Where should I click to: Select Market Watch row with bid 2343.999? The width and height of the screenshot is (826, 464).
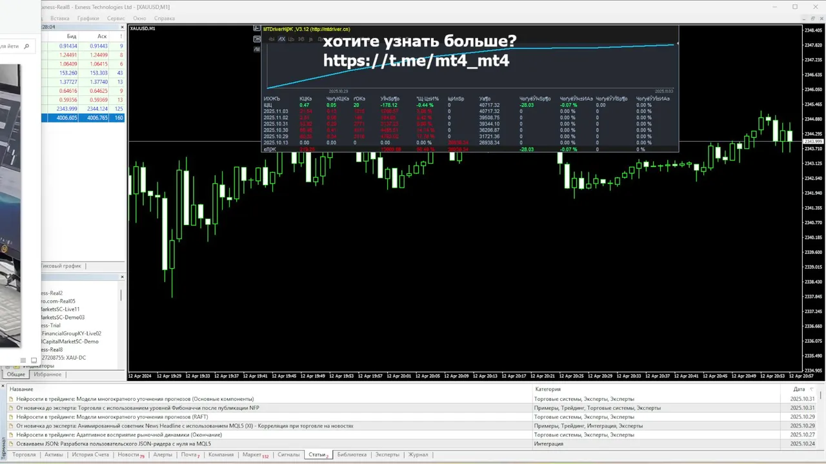point(83,109)
